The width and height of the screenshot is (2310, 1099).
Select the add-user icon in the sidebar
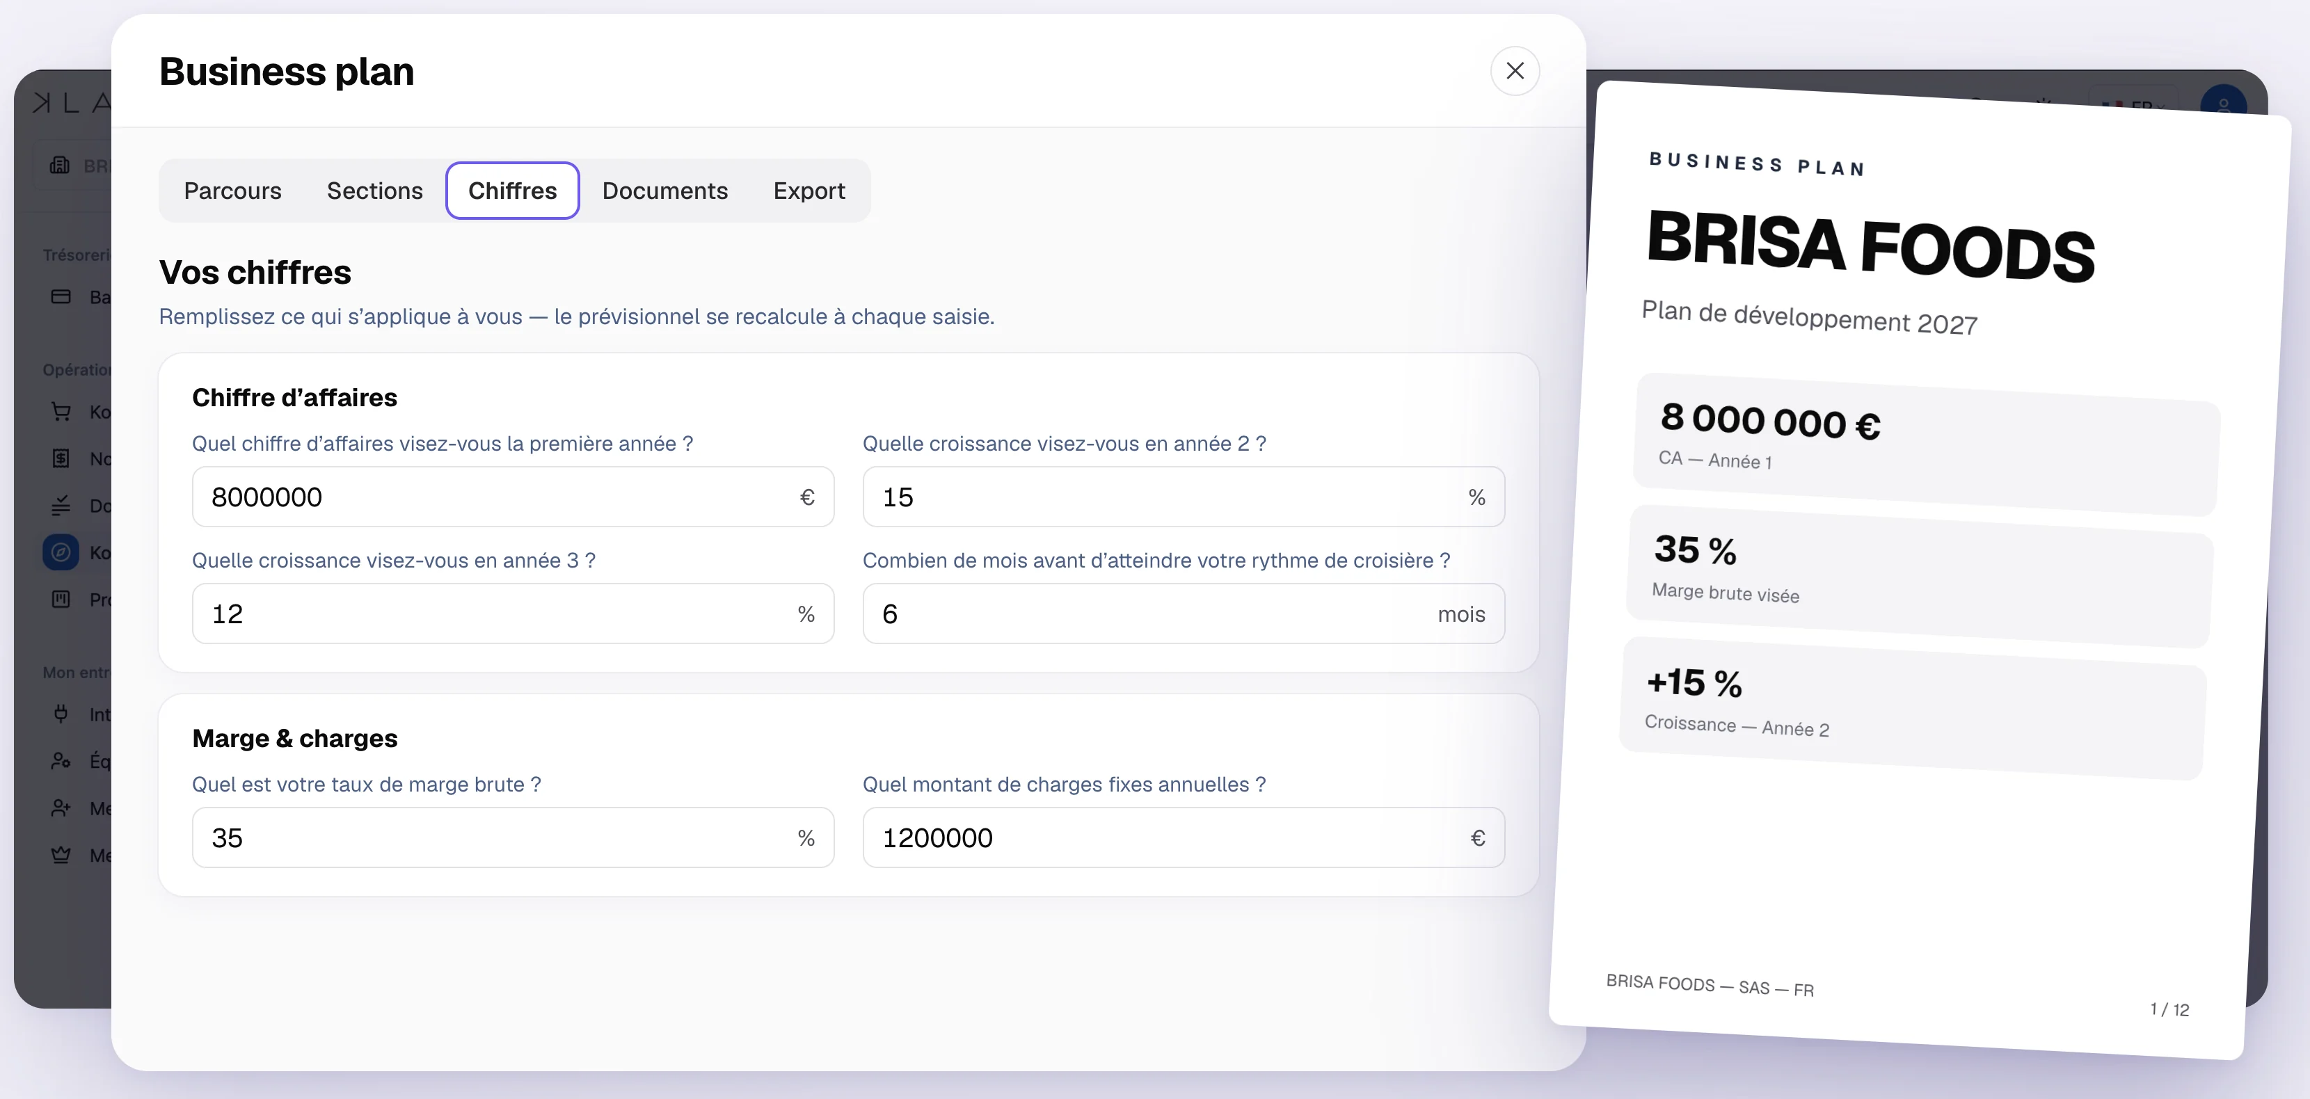pos(61,808)
